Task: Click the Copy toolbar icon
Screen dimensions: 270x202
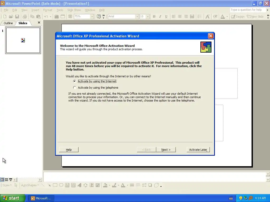Action: coord(32,17)
